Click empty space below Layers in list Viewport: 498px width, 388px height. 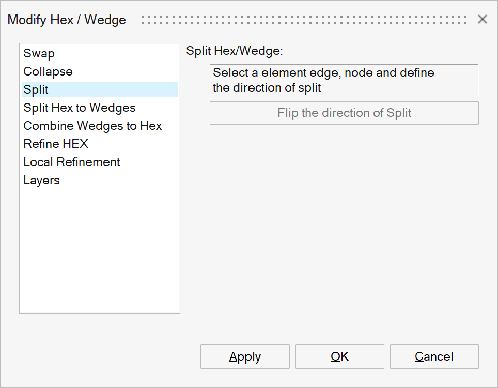click(99, 248)
